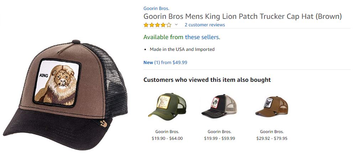This screenshot has width=364, height=164.
Task: Click Goorin Bros. label under small brown hat
Action: [x=271, y=132]
